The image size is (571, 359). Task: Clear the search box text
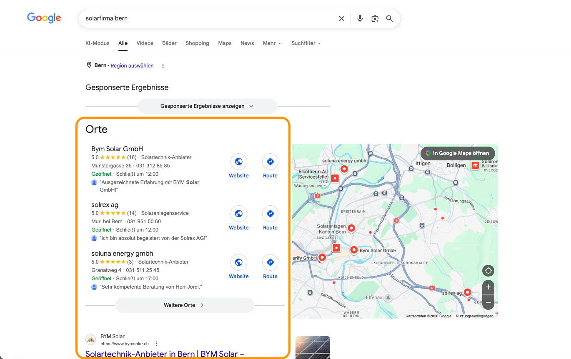342,18
